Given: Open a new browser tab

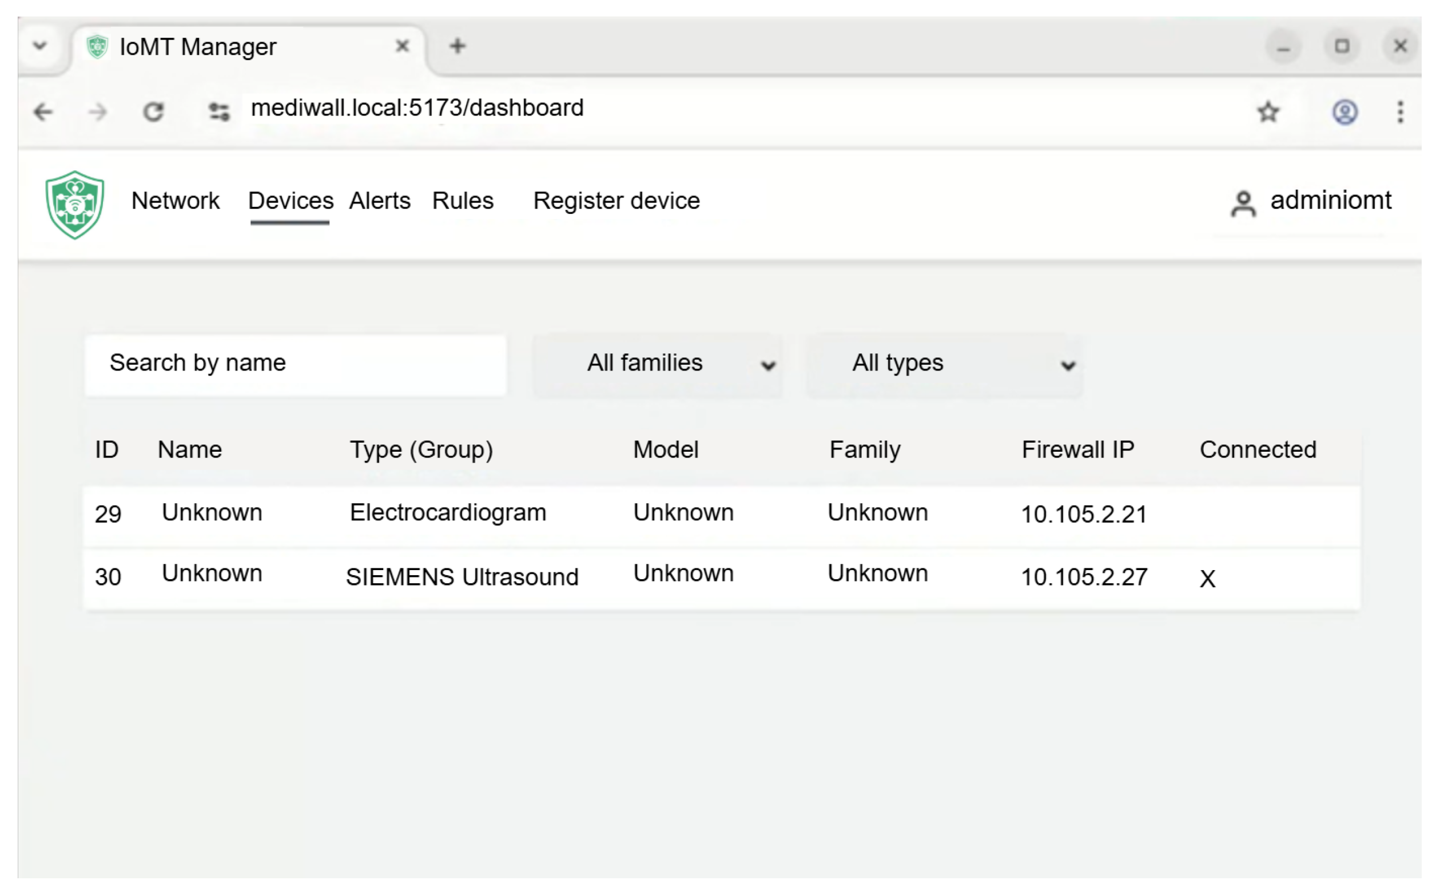Looking at the screenshot, I should coord(457,46).
